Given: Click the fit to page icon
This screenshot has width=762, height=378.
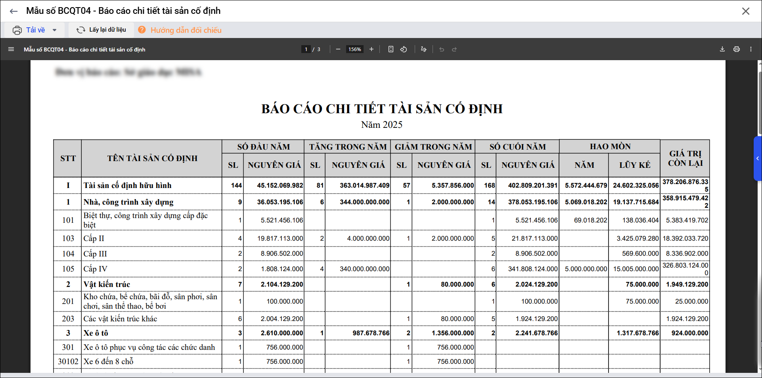Looking at the screenshot, I should click(391, 49).
